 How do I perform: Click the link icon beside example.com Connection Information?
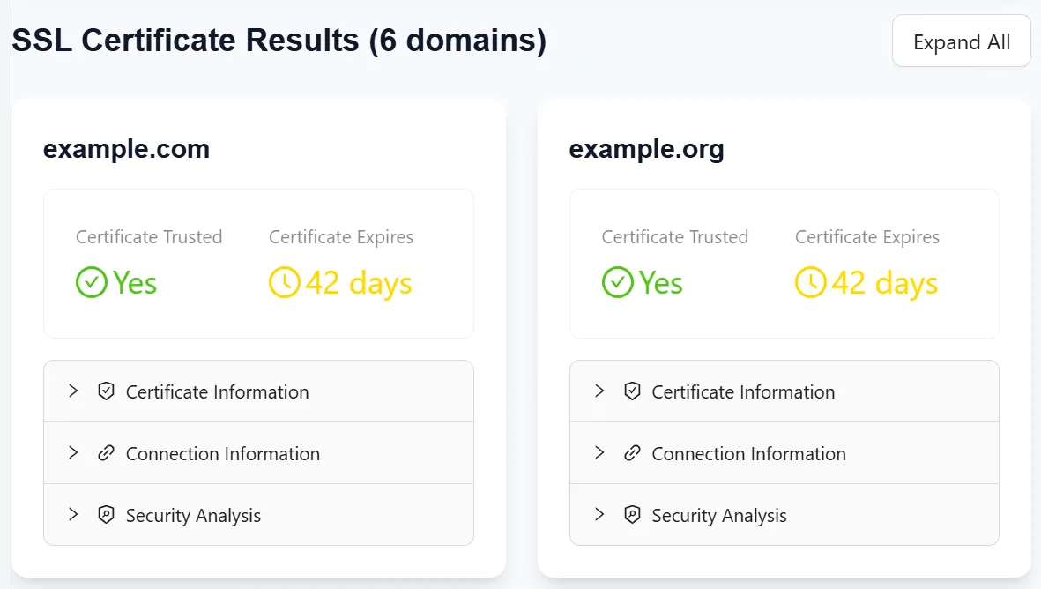(106, 453)
